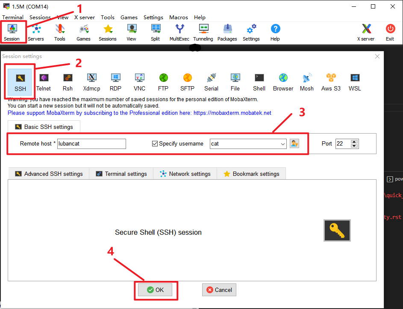Decrease the Port number with down arrow
Image resolution: width=403 pixels, height=309 pixels.
pyautogui.click(x=354, y=146)
